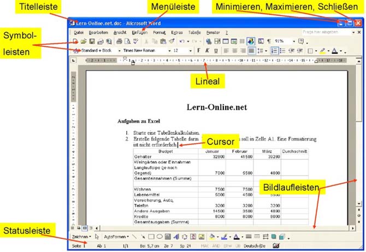366x252 pixels.
Task: Open a file with the Open folder icon
Action: (84, 41)
